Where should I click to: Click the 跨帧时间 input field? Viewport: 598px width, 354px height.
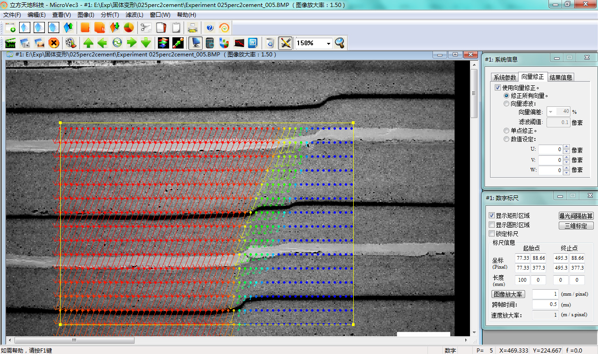(x=545, y=305)
